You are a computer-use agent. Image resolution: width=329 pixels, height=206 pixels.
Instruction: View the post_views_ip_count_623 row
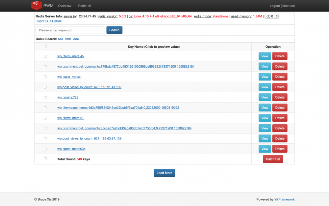point(265,87)
